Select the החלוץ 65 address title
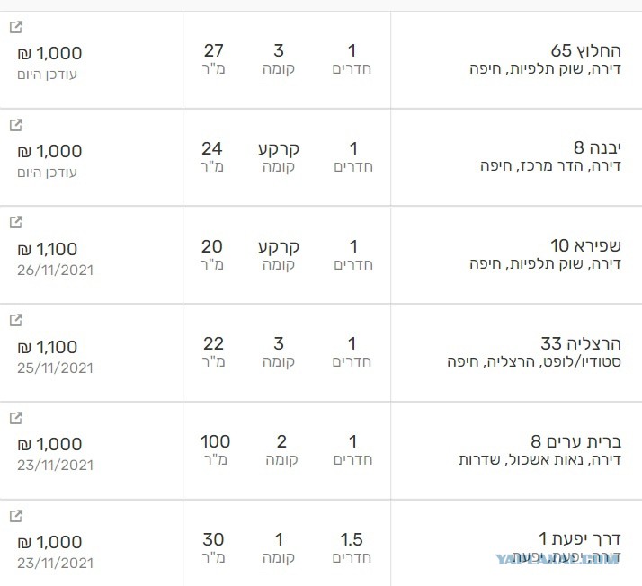 [586, 50]
